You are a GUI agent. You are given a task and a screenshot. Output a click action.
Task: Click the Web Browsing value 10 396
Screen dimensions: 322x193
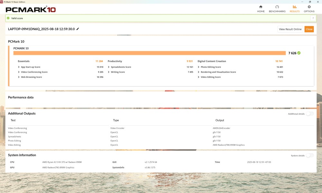pyautogui.click(x=100, y=77)
